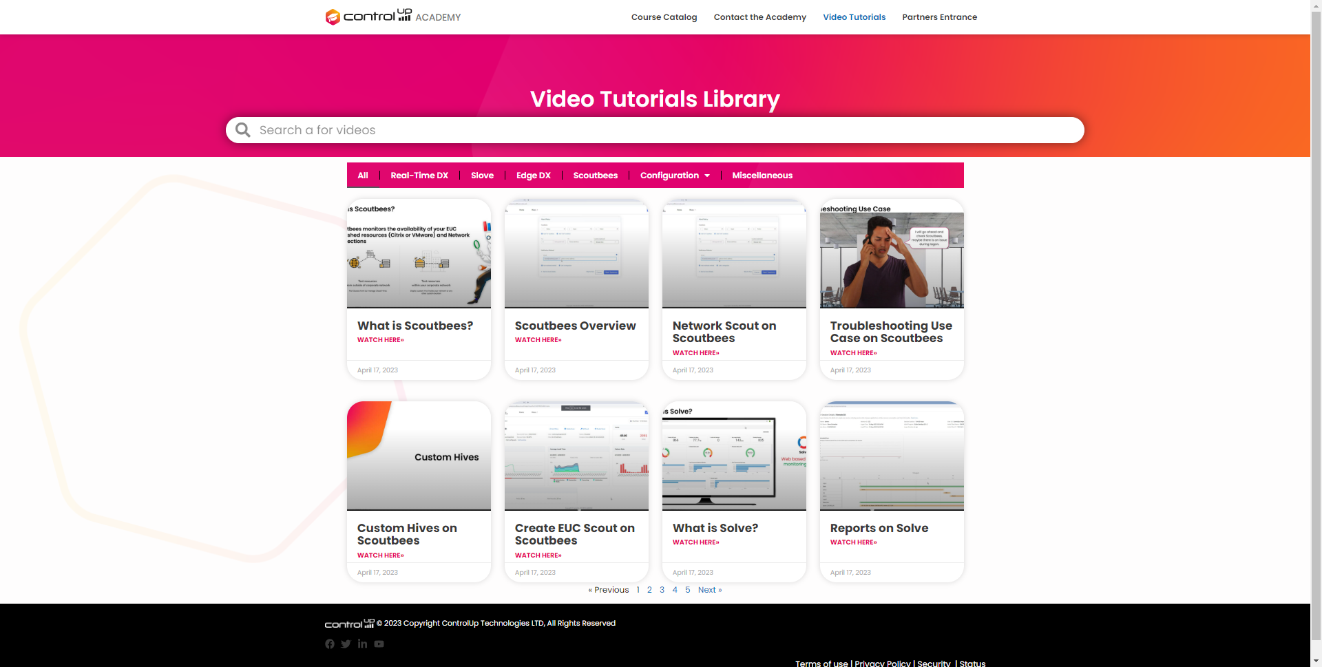Open Troubleshooting Use Case thumbnail
The width and height of the screenshot is (1322, 667).
pyautogui.click(x=892, y=253)
